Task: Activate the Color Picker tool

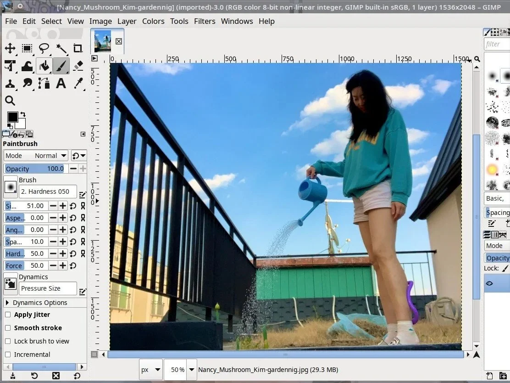Action: tap(78, 84)
